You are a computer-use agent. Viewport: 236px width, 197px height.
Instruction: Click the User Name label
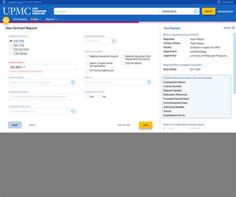[228, 2]
